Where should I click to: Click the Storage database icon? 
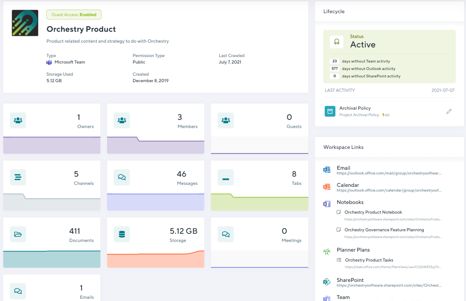(122, 234)
